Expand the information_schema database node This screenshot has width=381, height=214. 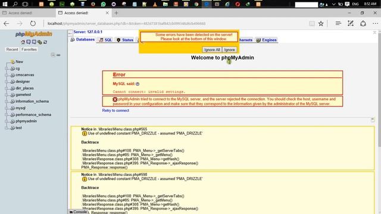[7, 102]
